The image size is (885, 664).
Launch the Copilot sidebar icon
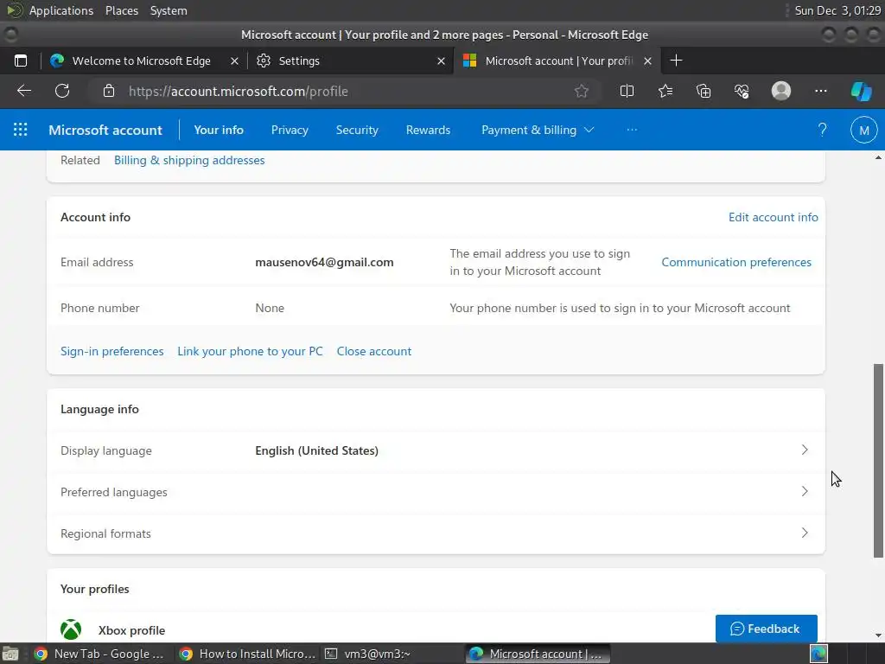click(x=862, y=91)
